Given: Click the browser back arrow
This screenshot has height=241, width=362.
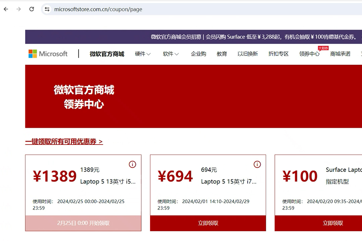Looking at the screenshot, I should (x=5, y=9).
